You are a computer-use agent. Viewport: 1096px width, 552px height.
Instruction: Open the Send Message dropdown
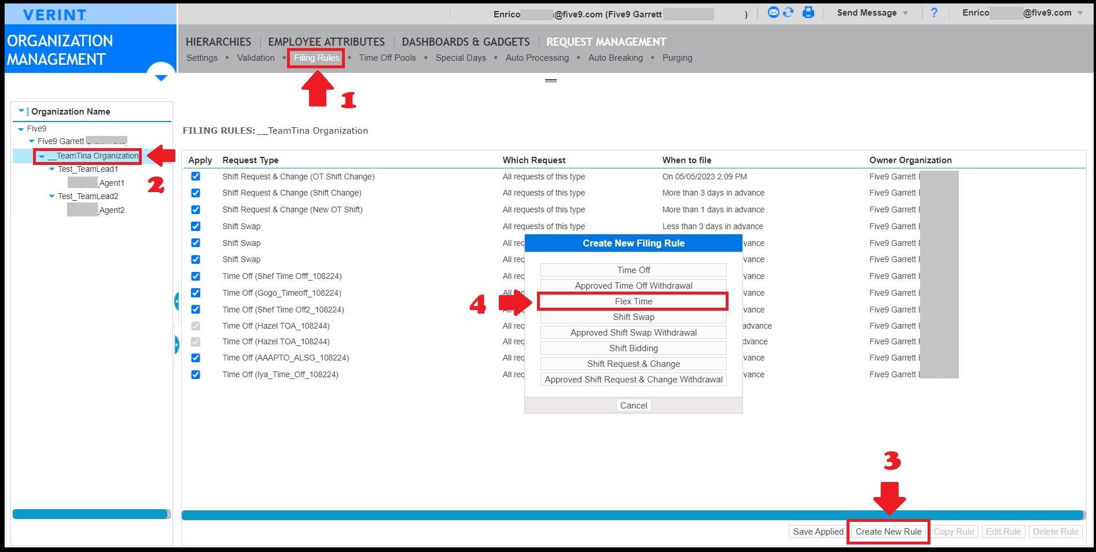[x=872, y=13]
